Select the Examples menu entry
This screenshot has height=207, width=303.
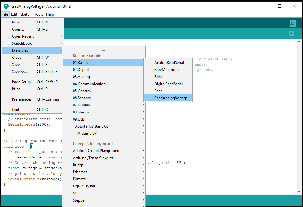pyautogui.click(x=32, y=50)
